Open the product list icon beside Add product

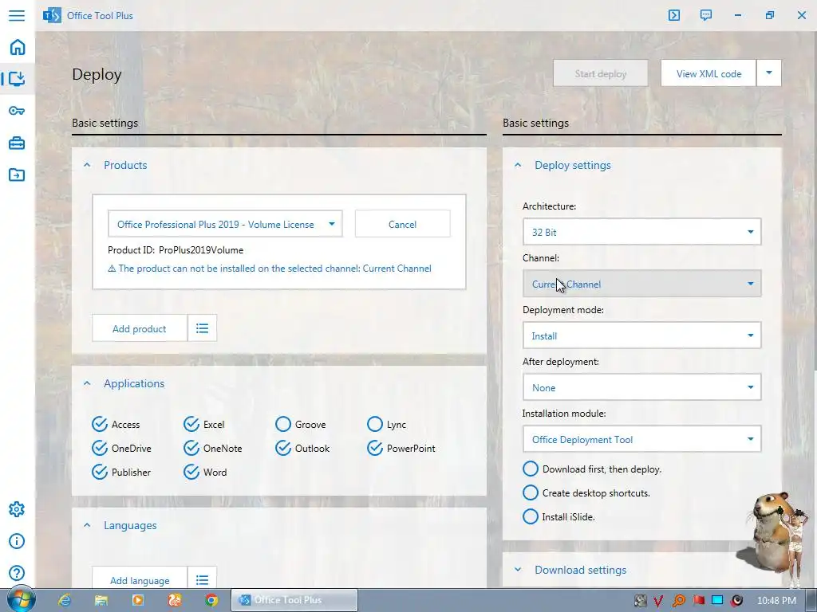point(202,328)
